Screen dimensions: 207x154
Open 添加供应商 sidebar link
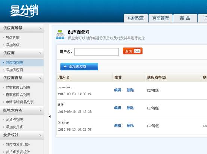click(x=14, y=70)
